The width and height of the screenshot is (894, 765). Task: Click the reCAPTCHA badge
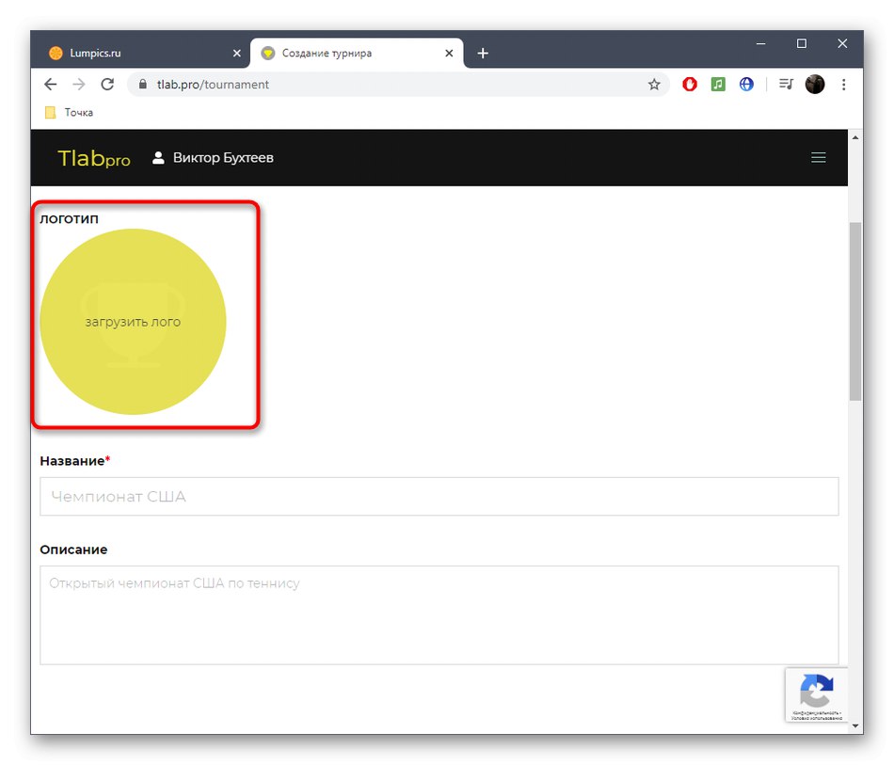[817, 694]
